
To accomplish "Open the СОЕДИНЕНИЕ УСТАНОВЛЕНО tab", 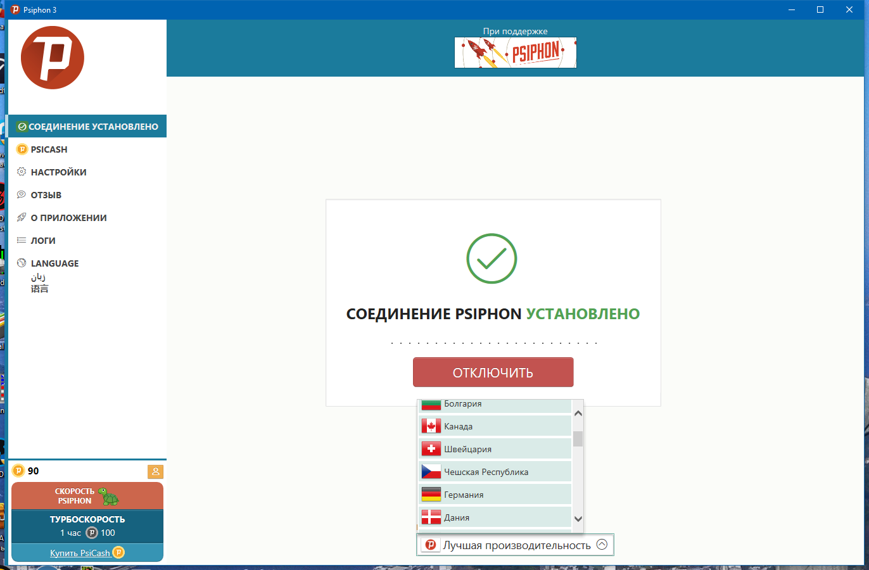I will pyautogui.click(x=87, y=127).
